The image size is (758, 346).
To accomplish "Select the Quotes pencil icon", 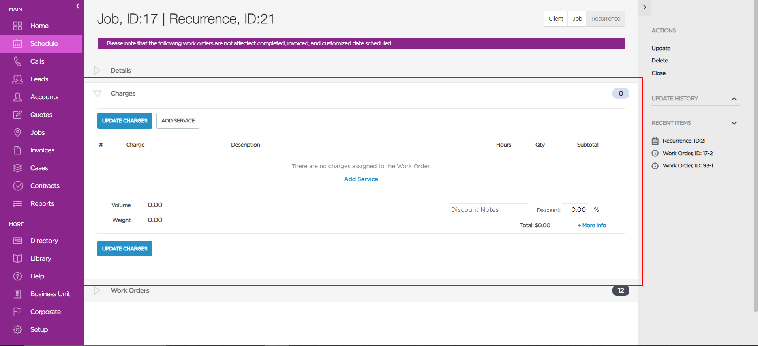I will (17, 115).
